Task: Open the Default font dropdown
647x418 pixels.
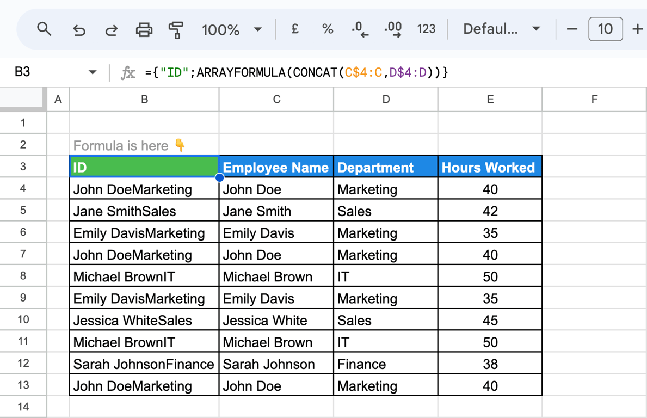Action: (502, 29)
